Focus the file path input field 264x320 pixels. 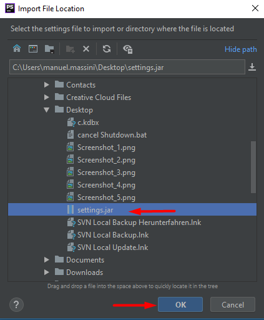(x=127, y=67)
